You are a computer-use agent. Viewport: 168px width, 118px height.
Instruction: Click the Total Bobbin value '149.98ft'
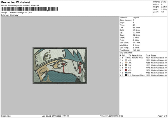tap(136, 50)
